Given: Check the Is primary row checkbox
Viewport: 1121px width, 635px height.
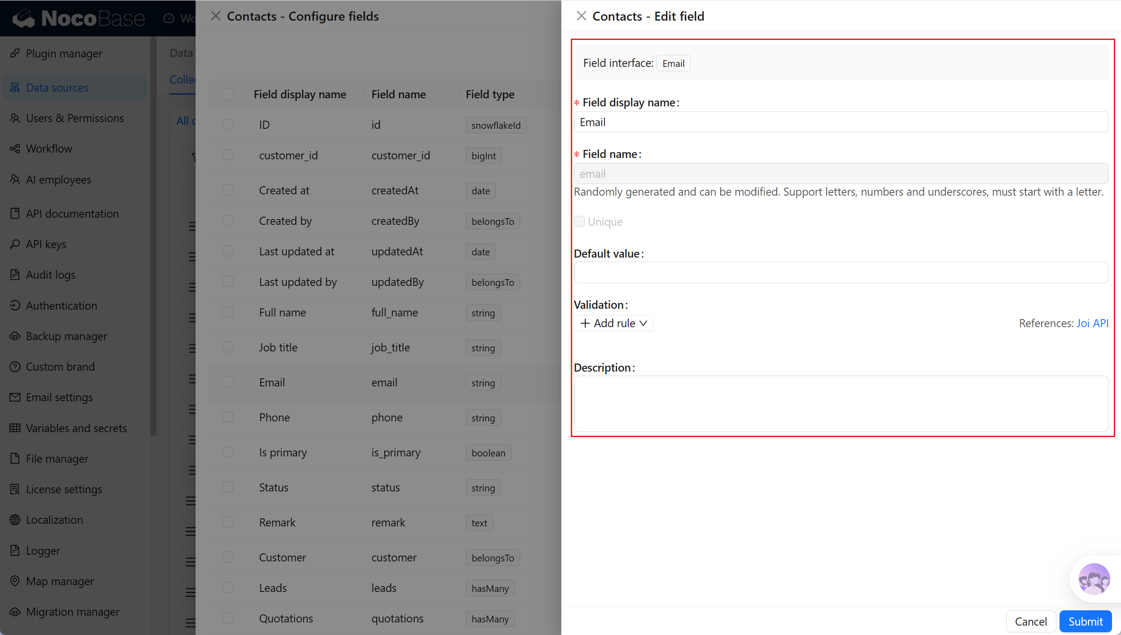Looking at the screenshot, I should (x=228, y=452).
